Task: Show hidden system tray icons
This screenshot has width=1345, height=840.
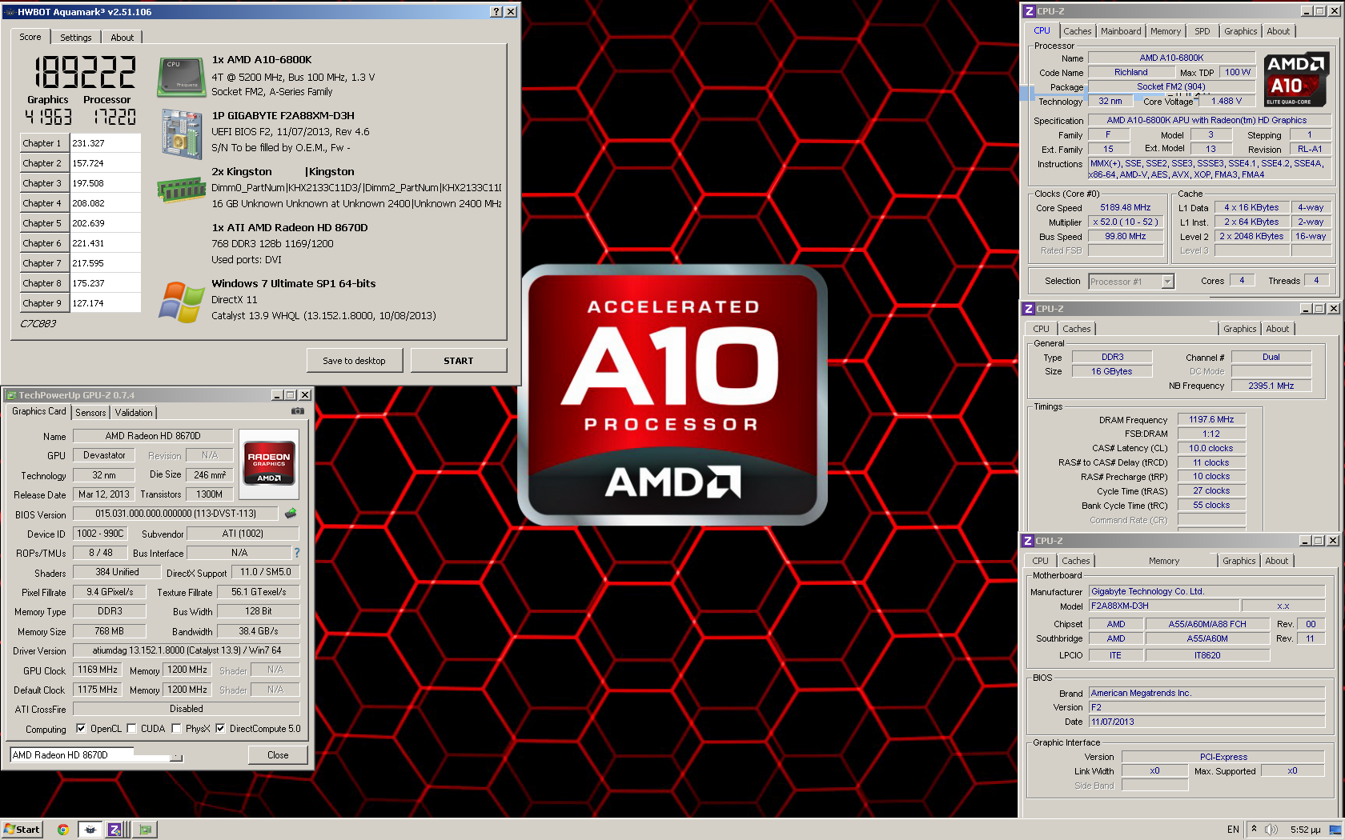Action: 1254,829
